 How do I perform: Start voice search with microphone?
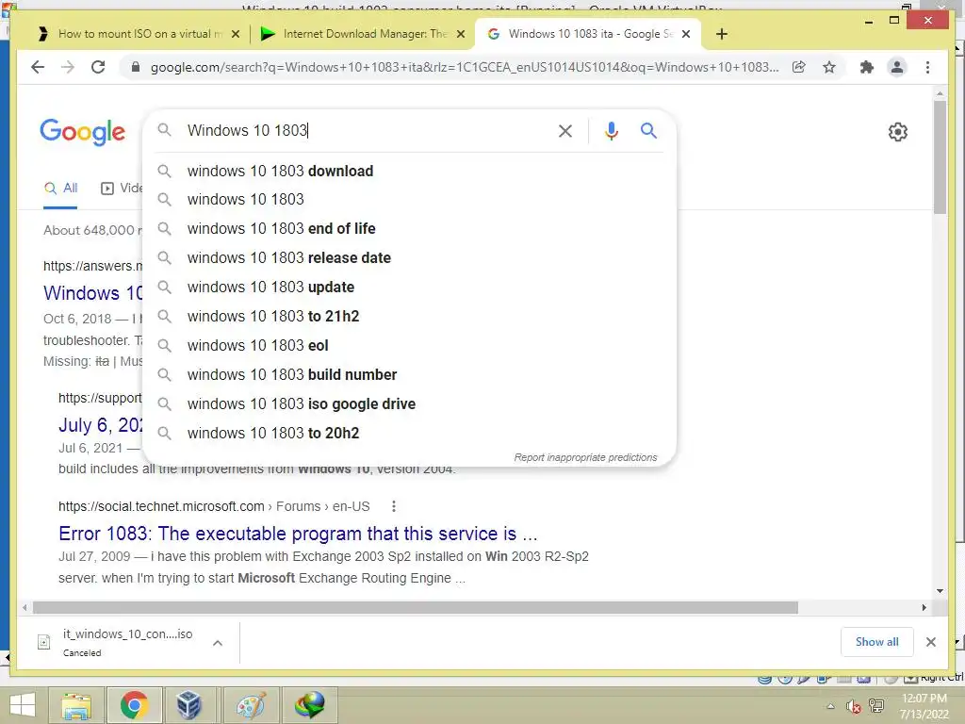point(611,130)
